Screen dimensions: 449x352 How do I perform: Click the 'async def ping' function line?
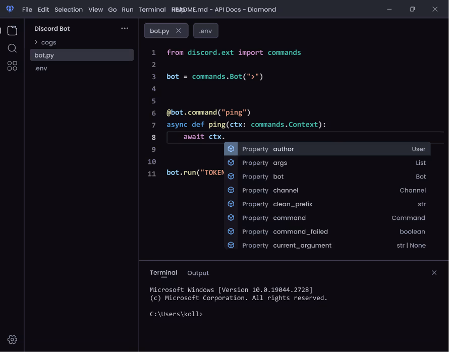[246, 125]
